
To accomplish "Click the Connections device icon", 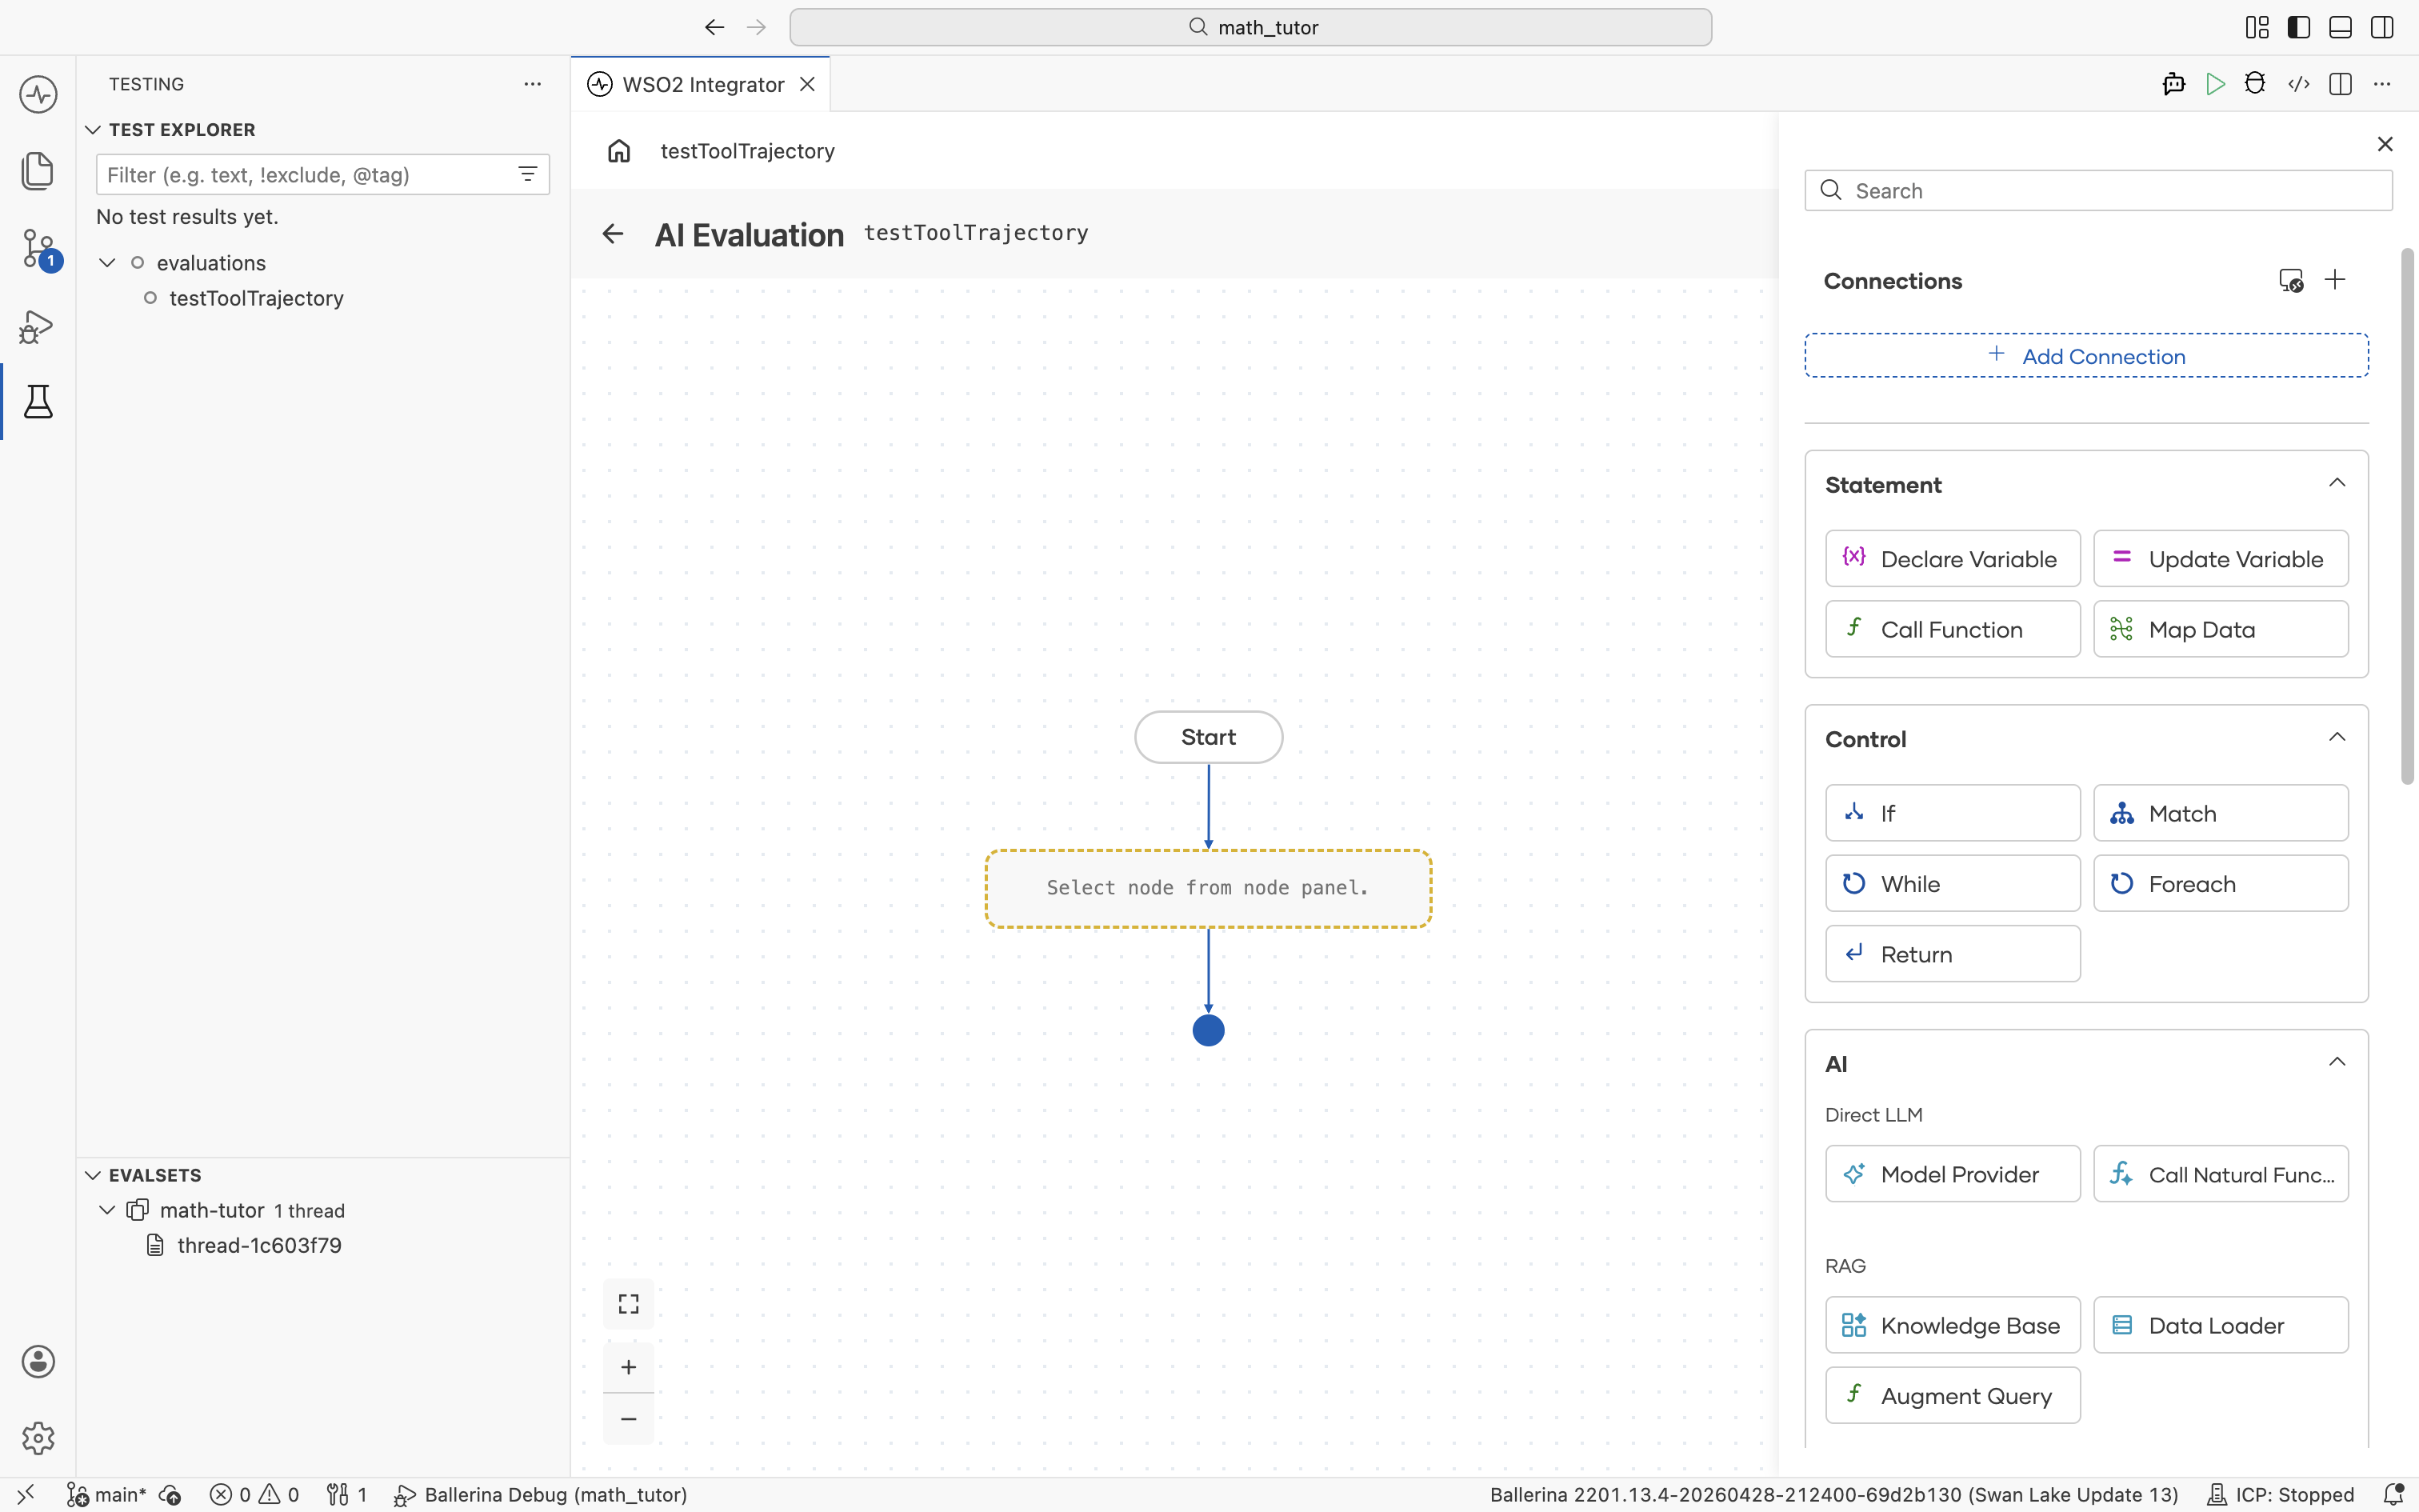I will tap(2291, 281).
